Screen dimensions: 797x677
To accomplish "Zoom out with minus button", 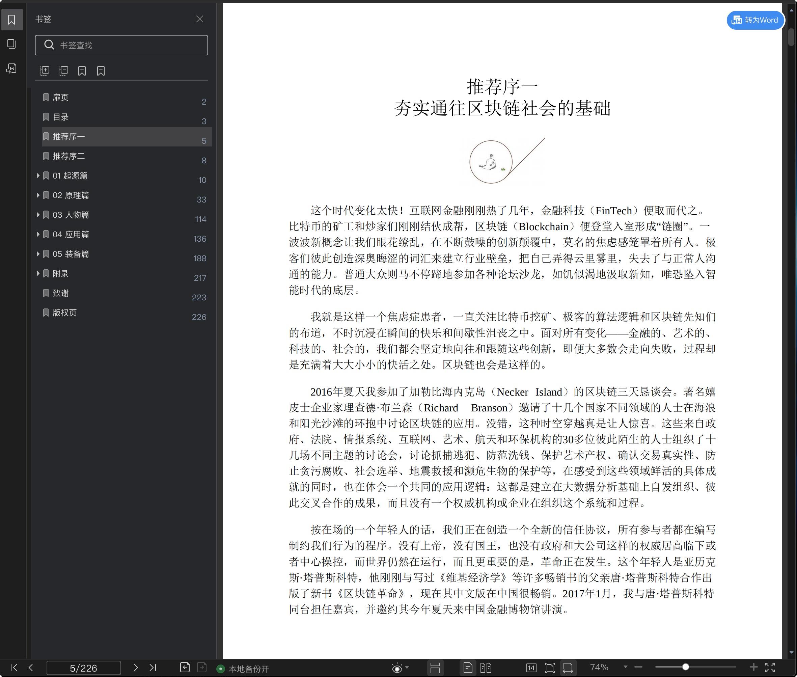I will click(x=638, y=668).
